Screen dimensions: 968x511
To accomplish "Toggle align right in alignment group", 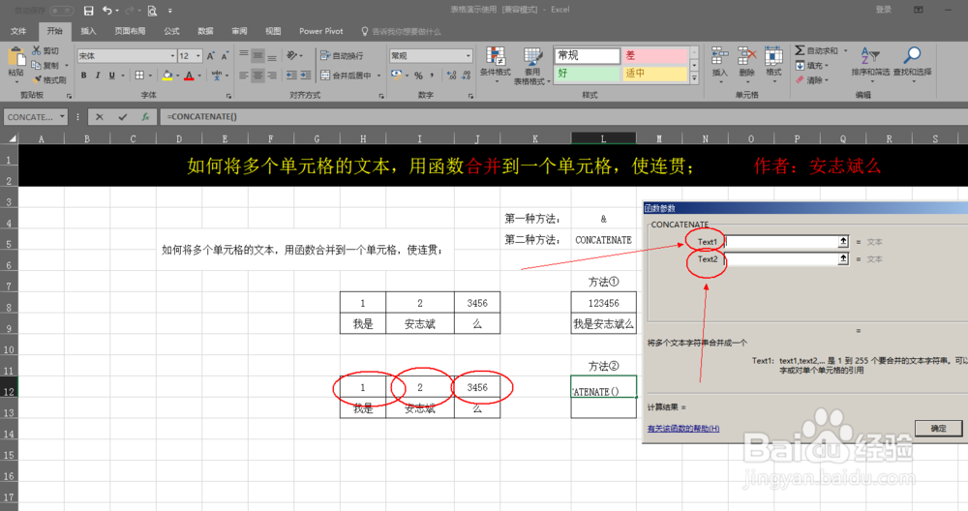I will click(x=272, y=75).
